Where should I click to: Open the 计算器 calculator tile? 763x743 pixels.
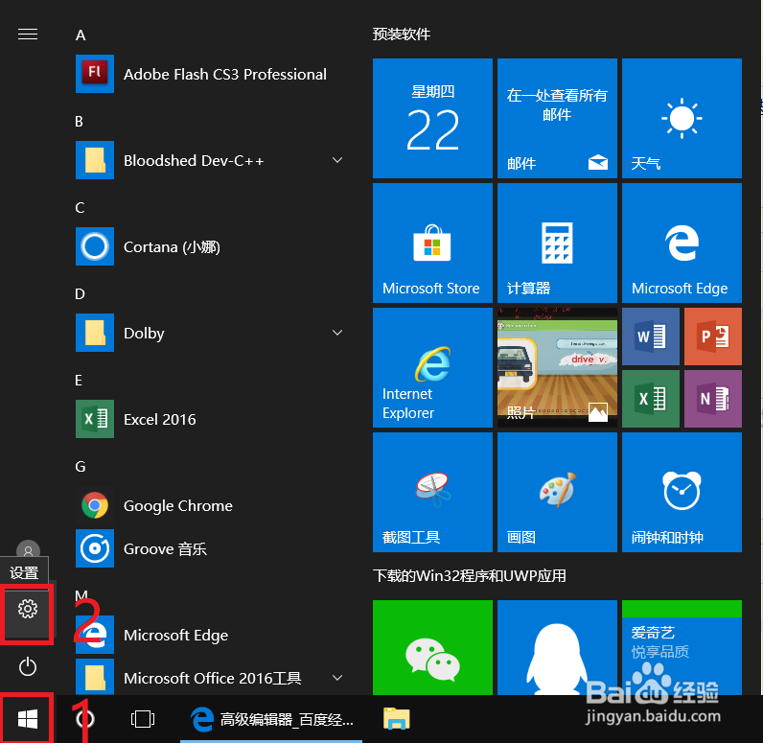tap(557, 243)
